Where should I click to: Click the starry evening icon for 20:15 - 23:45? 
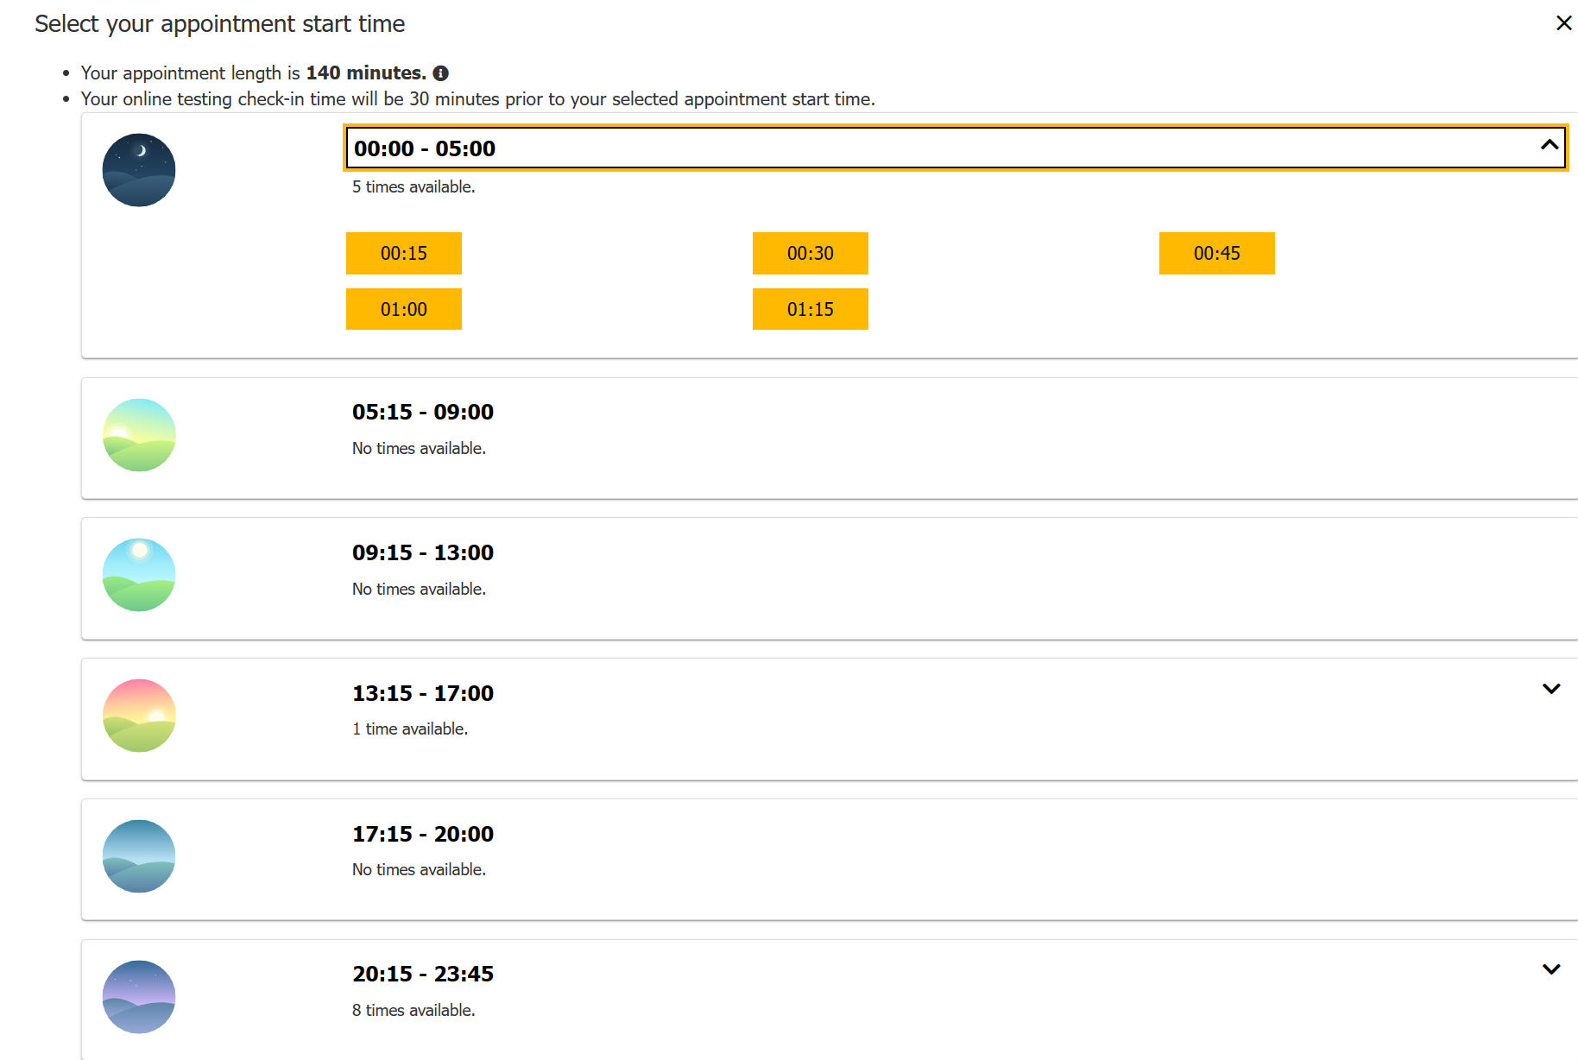click(138, 996)
